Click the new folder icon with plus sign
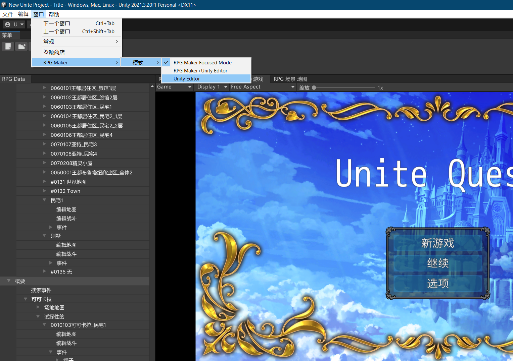Image resolution: width=513 pixels, height=361 pixels. point(21,47)
